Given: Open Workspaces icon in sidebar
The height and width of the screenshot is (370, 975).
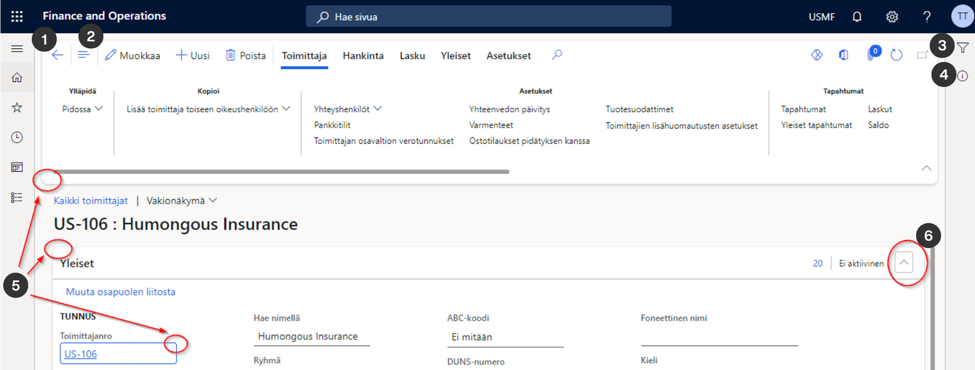Looking at the screenshot, I should tap(17, 168).
